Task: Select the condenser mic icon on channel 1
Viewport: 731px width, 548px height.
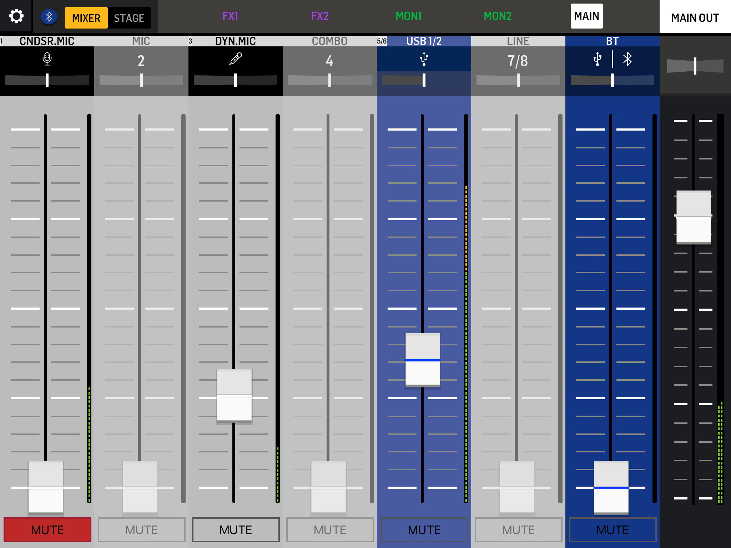Action: pos(47,59)
